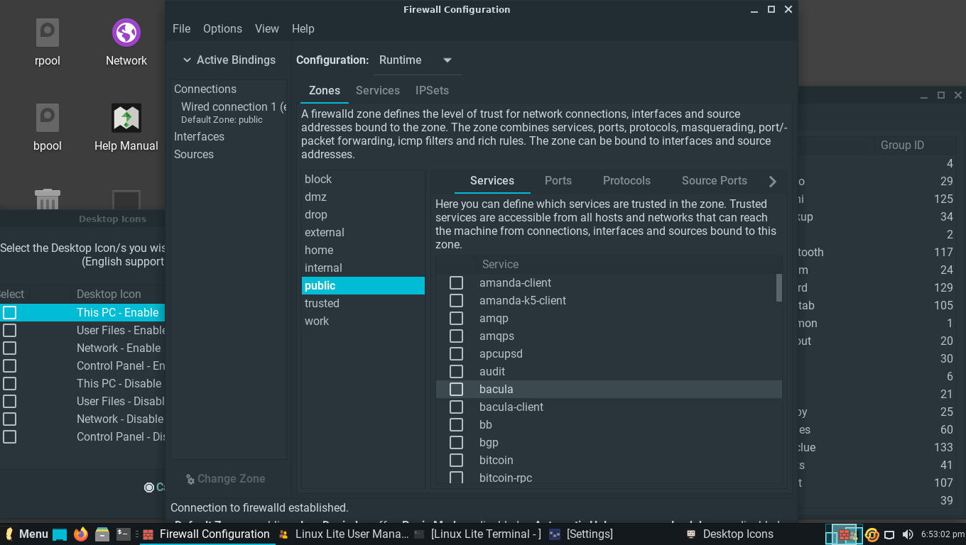Image resolution: width=966 pixels, height=545 pixels.
Task: Click the updates icon in system tray
Action: pos(872,534)
